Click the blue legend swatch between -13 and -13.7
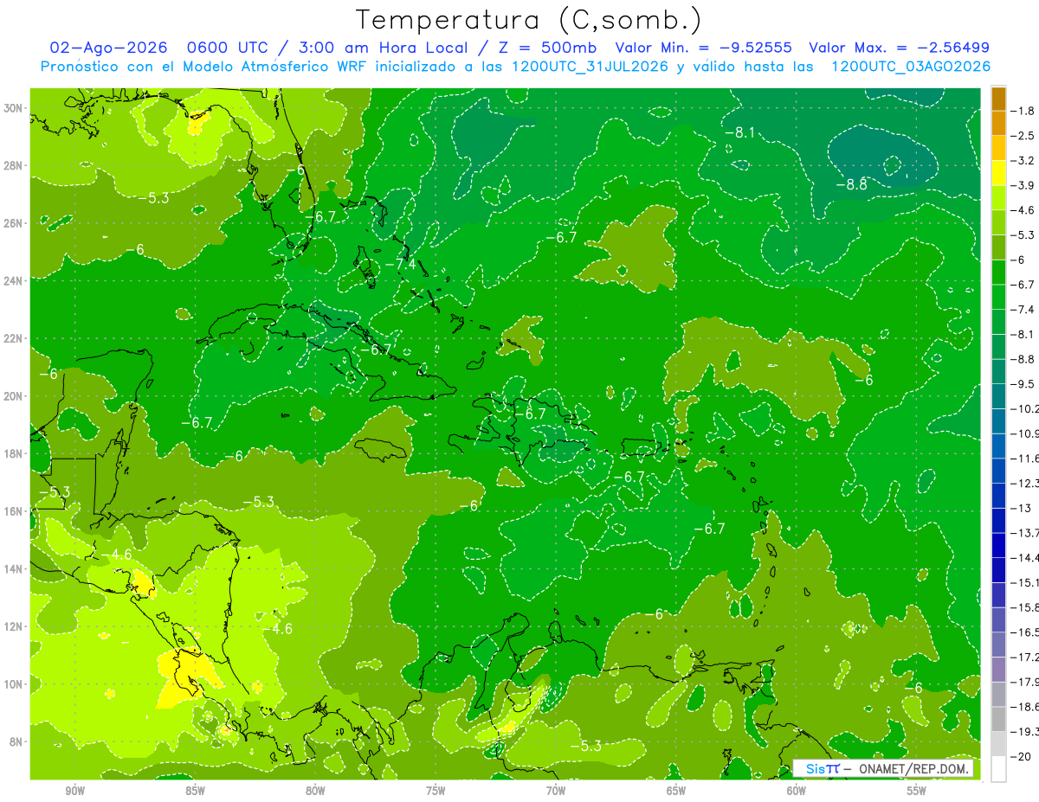Image resolution: width=1039 pixels, height=802 pixels. [x=999, y=520]
